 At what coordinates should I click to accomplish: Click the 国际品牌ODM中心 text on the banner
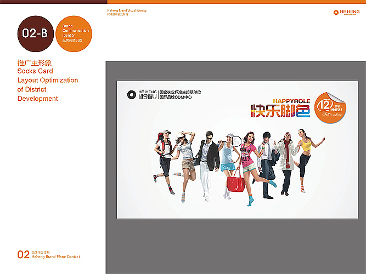(x=176, y=97)
